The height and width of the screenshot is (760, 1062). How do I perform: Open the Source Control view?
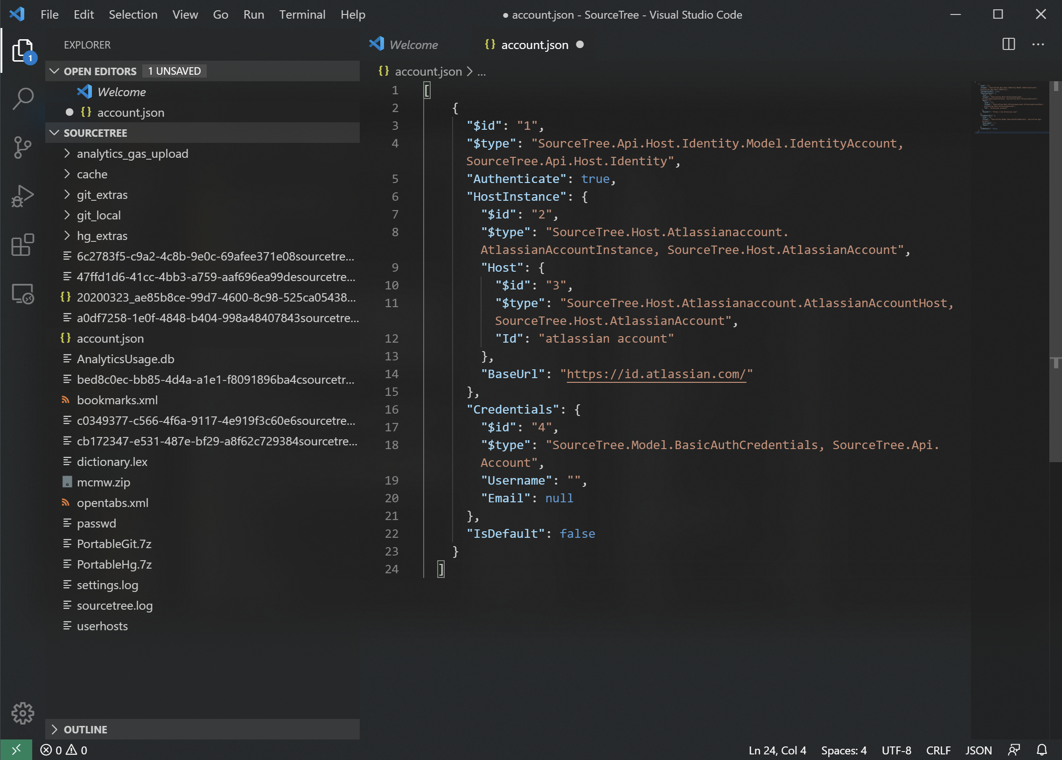point(22,148)
